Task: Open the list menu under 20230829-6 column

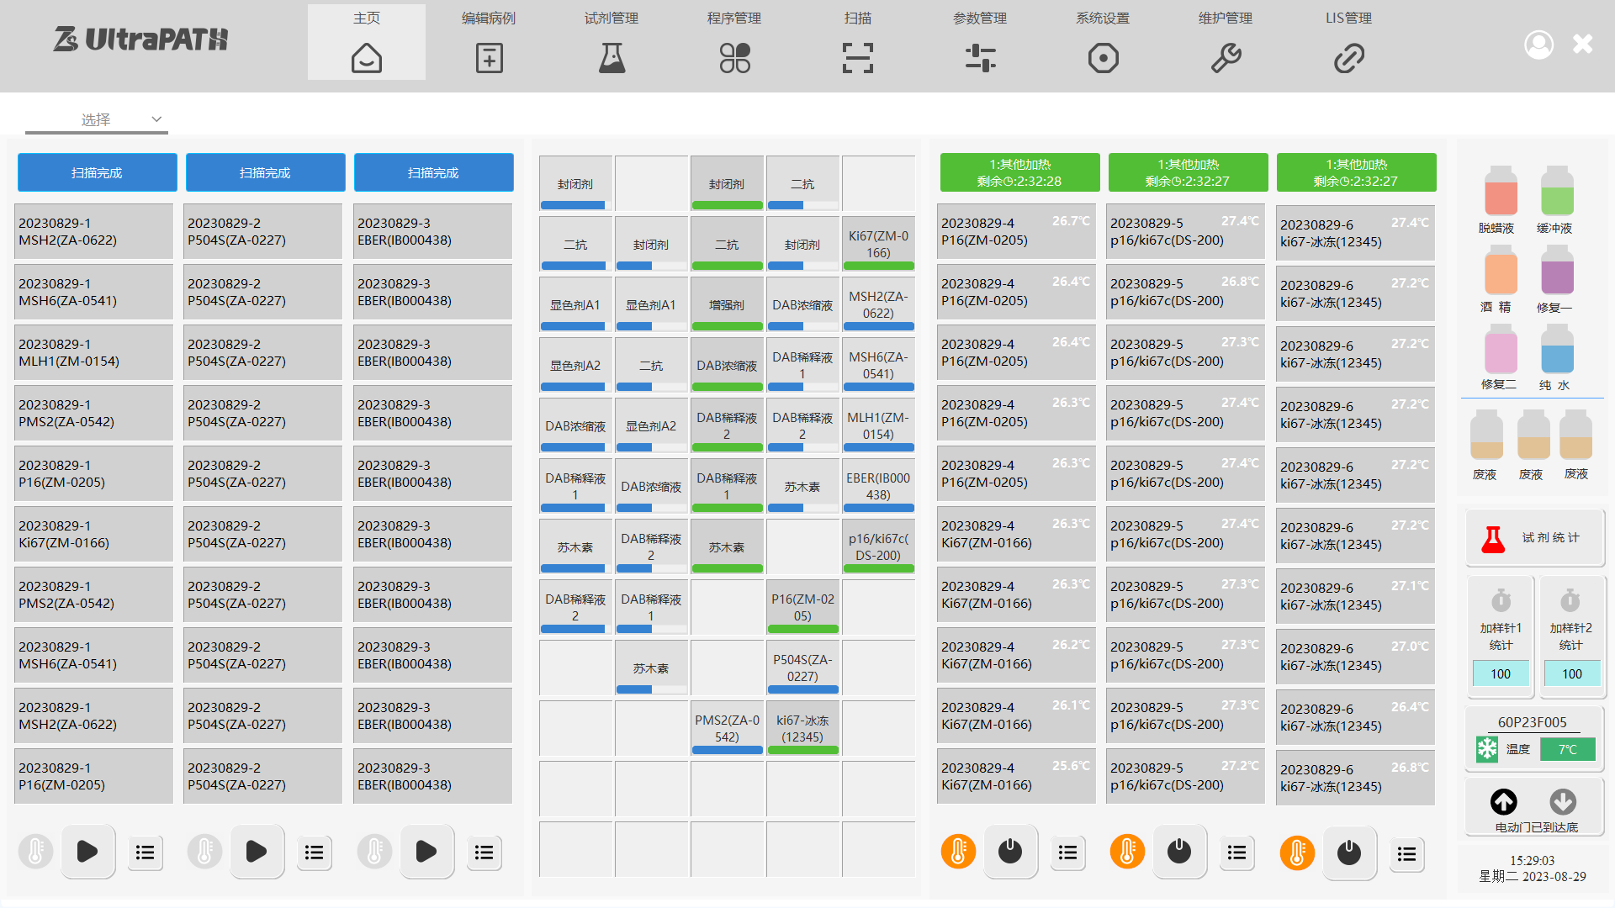Action: [x=1406, y=854]
